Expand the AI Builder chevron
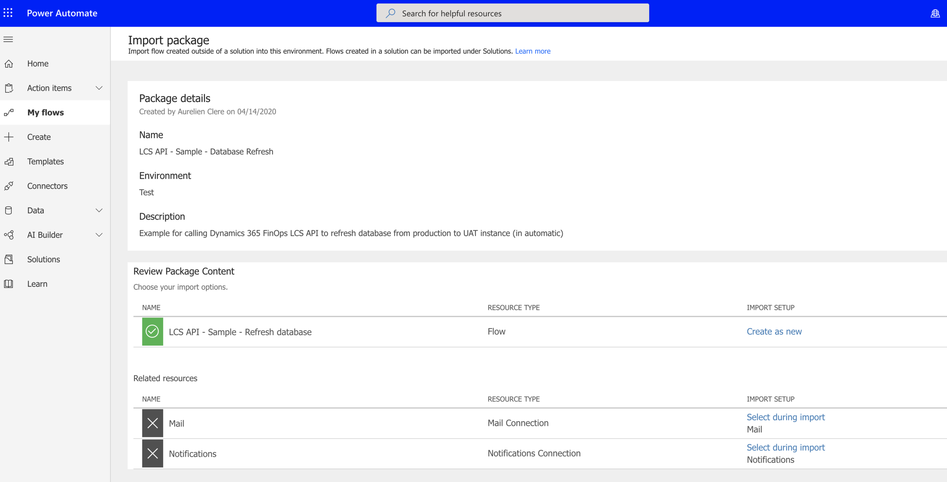947x482 pixels. coord(99,235)
